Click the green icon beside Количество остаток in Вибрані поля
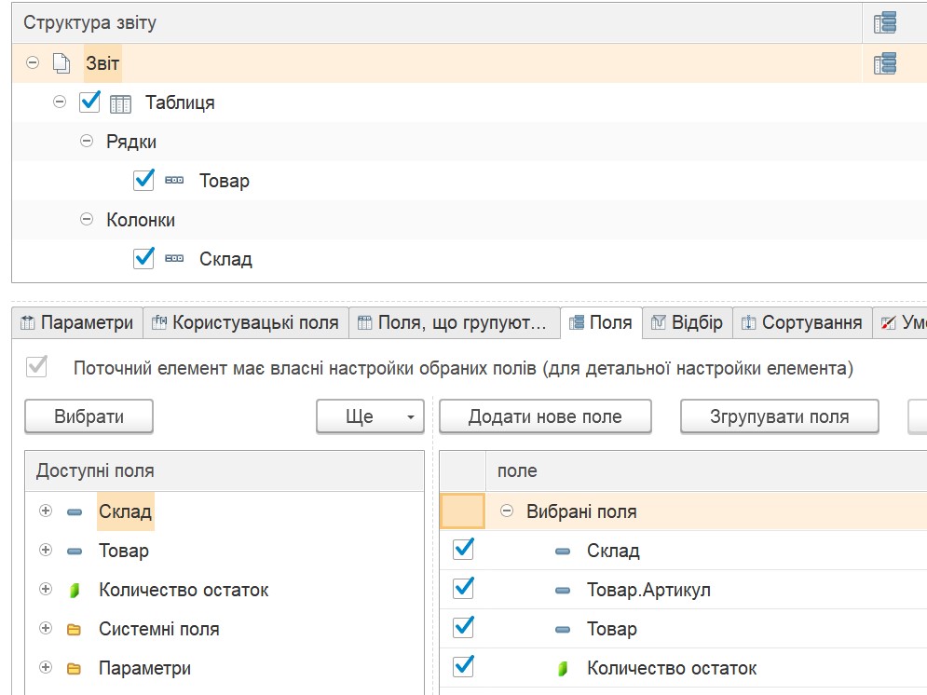The image size is (927, 695). pos(563,668)
